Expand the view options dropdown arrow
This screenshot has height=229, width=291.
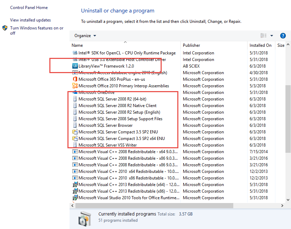[272, 36]
